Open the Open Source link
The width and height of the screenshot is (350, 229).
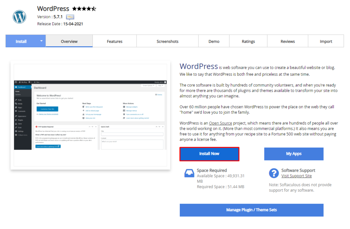point(220,123)
